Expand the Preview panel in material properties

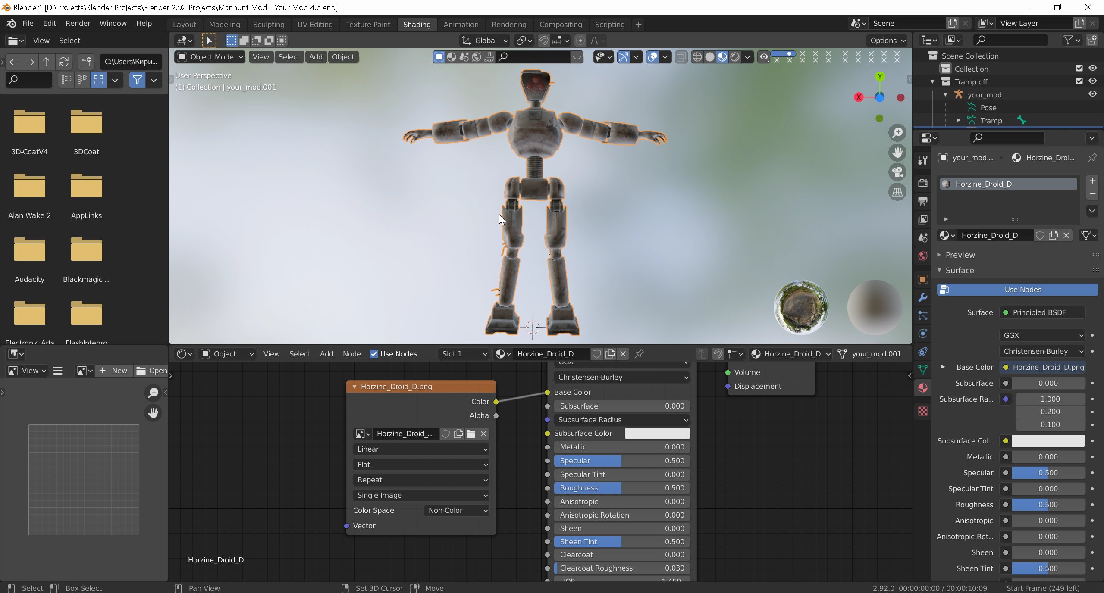click(x=960, y=255)
